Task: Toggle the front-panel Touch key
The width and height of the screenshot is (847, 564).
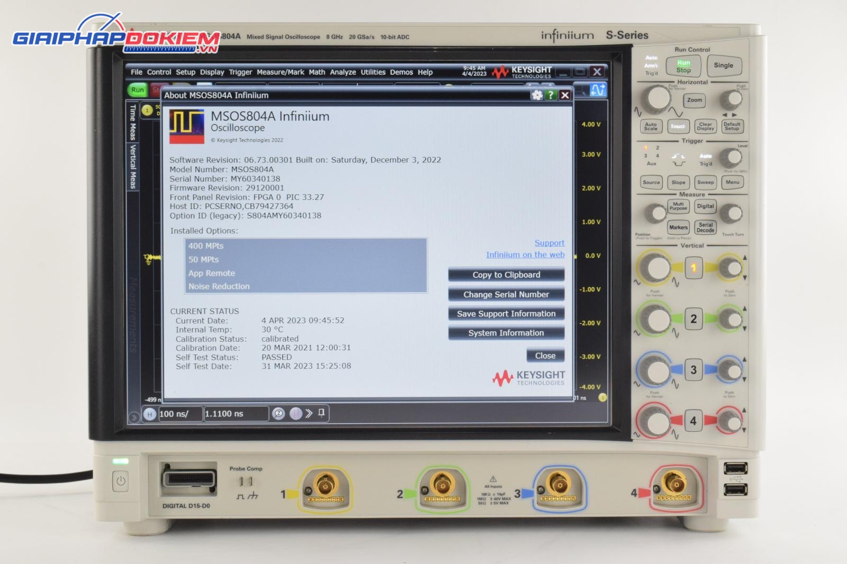Action: tap(678, 126)
